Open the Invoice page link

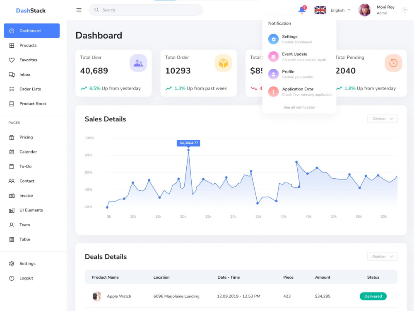[26, 195]
